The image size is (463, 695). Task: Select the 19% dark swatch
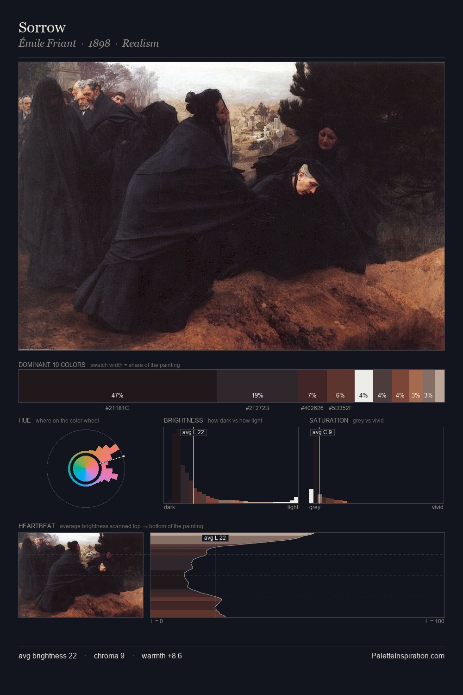point(257,385)
